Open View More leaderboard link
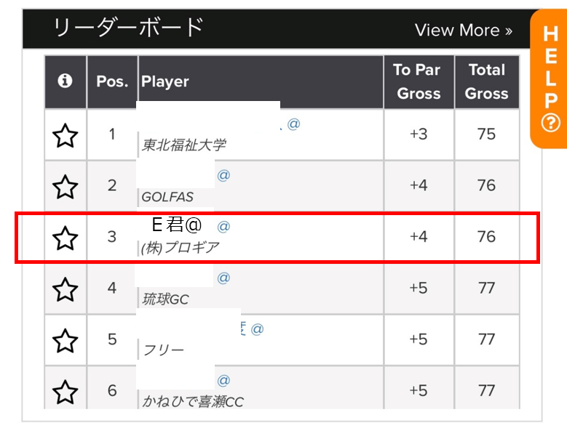 point(463,31)
